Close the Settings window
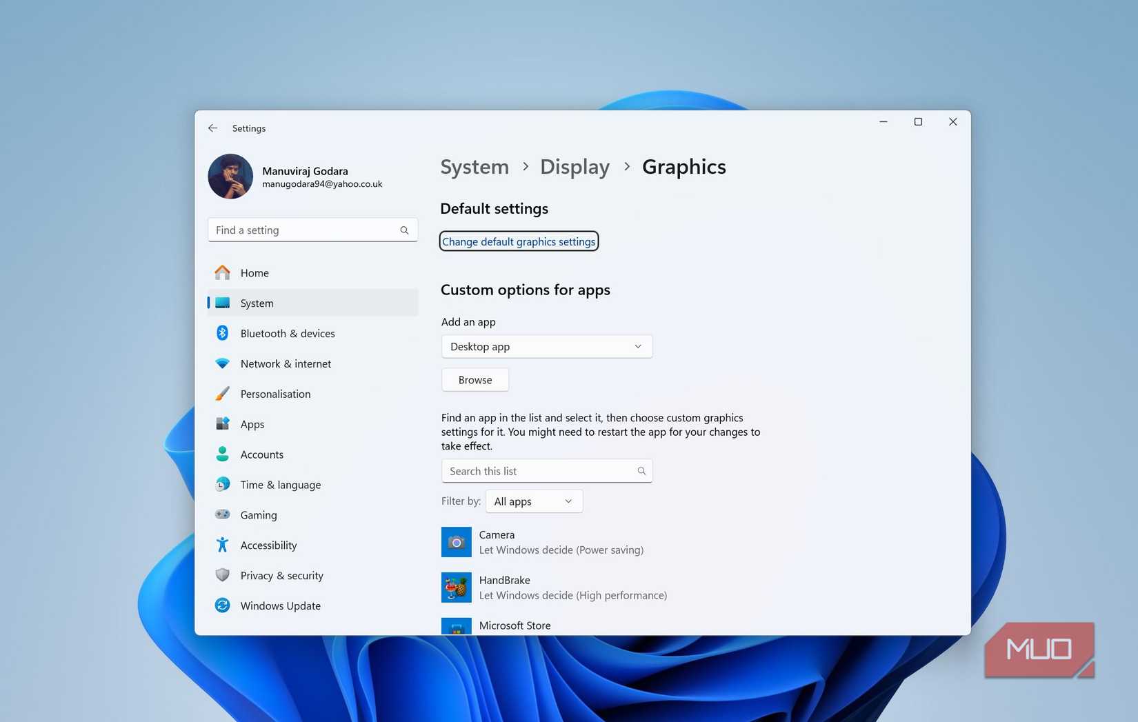Viewport: 1138px width, 722px height. pyautogui.click(x=953, y=122)
